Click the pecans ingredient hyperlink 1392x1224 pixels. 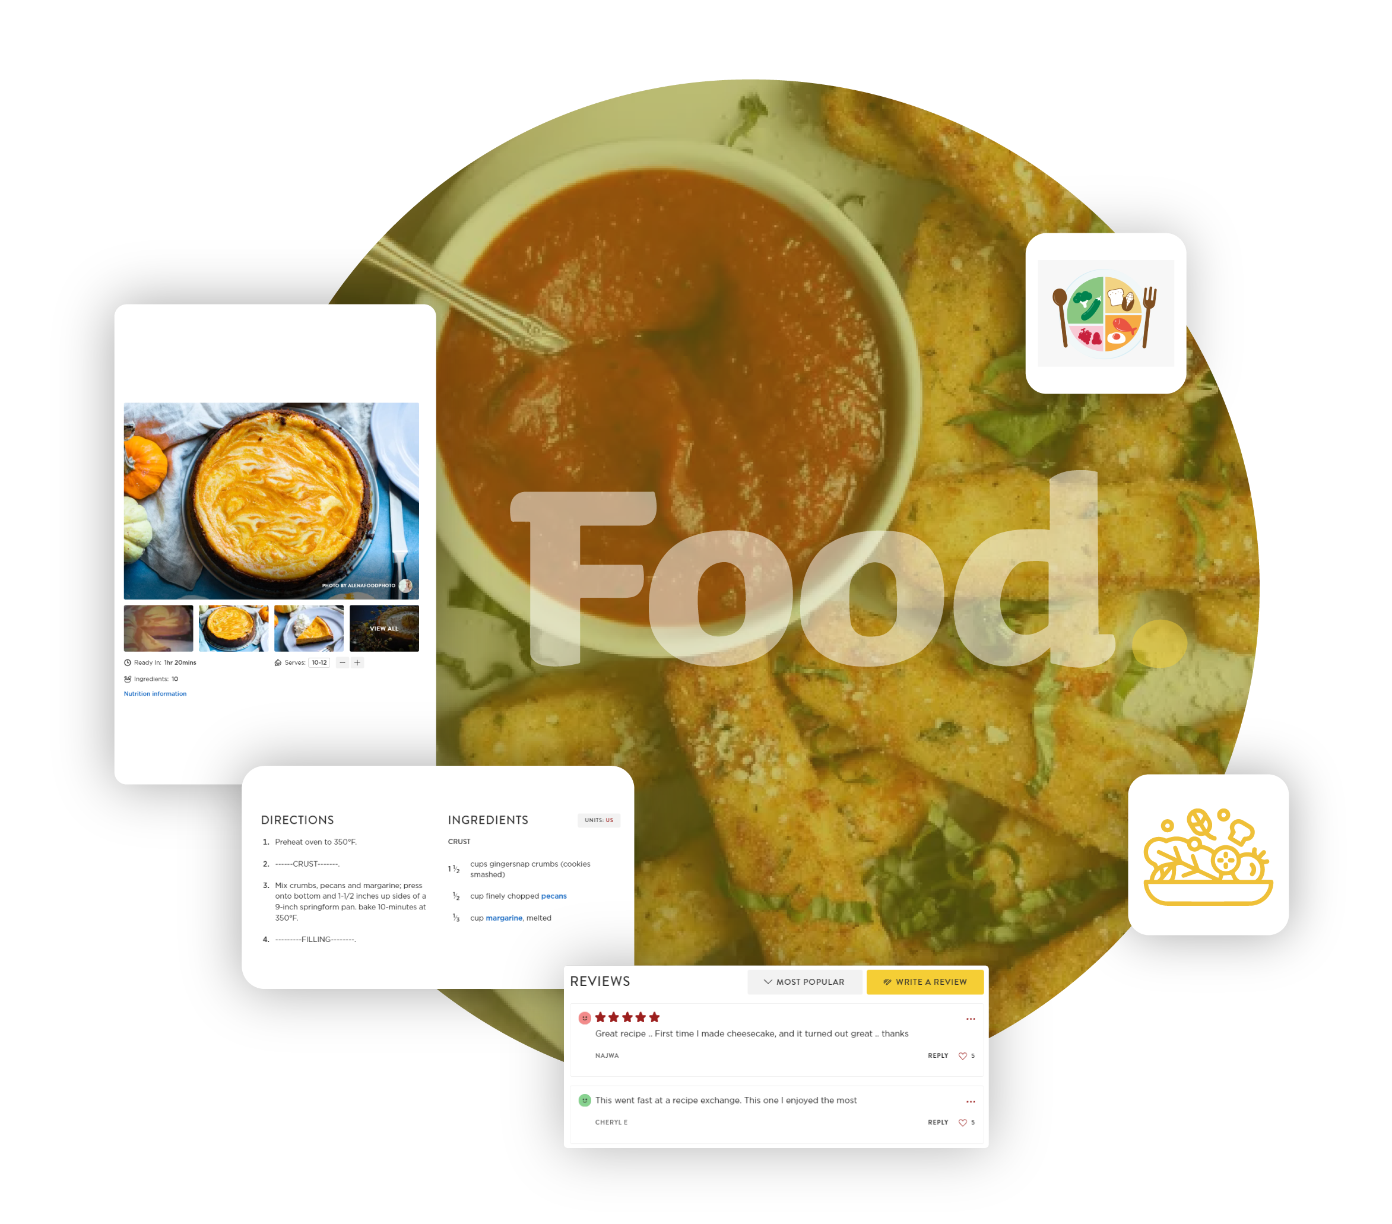[x=553, y=896]
